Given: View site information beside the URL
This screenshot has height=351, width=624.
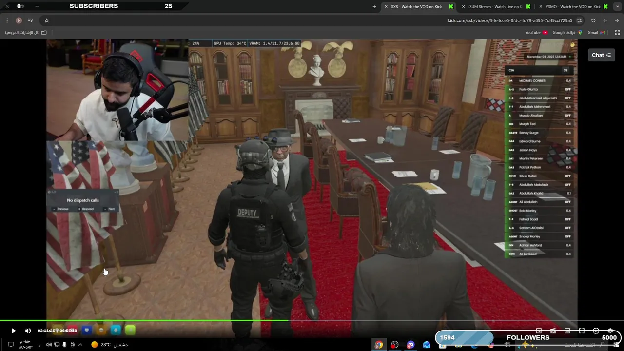Looking at the screenshot, I should click(579, 20).
